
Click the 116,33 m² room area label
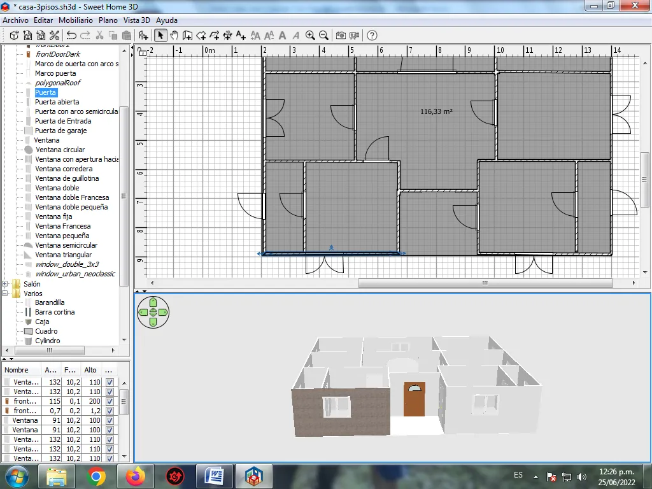click(x=436, y=111)
